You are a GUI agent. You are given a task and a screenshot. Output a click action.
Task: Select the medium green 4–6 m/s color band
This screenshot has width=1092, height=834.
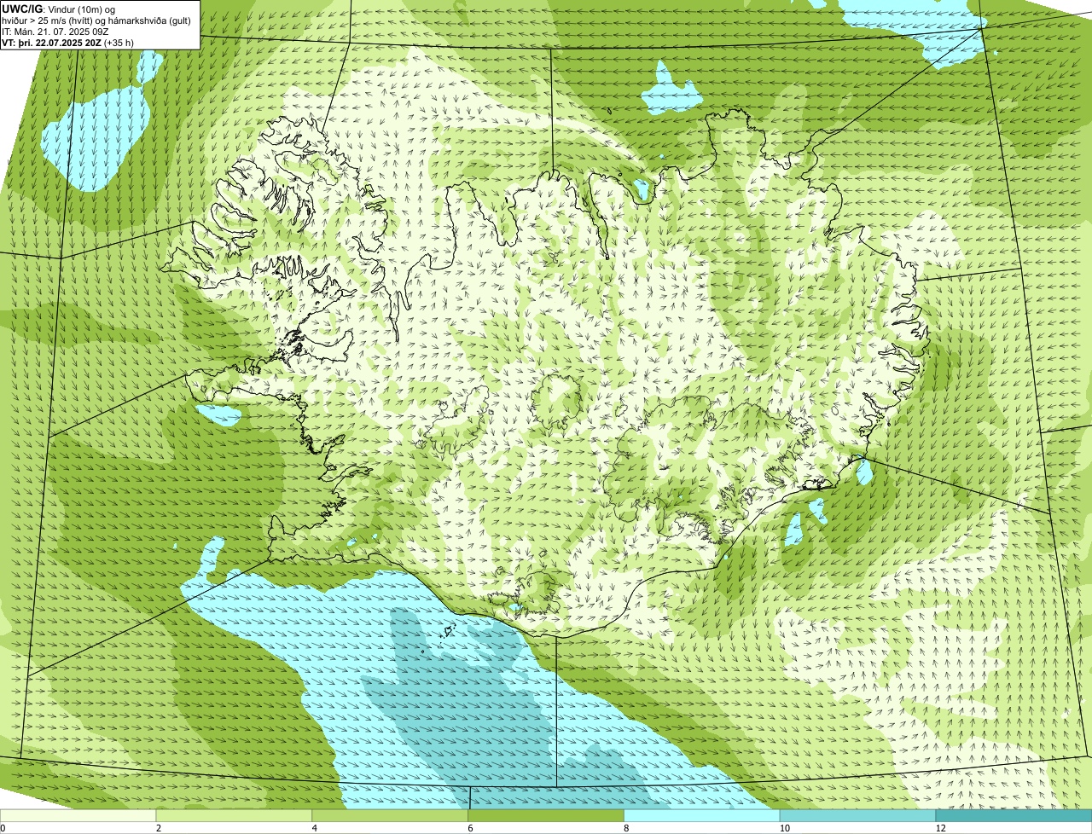(x=391, y=815)
